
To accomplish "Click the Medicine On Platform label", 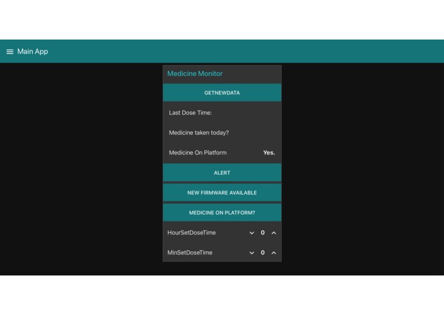I will coord(197,152).
